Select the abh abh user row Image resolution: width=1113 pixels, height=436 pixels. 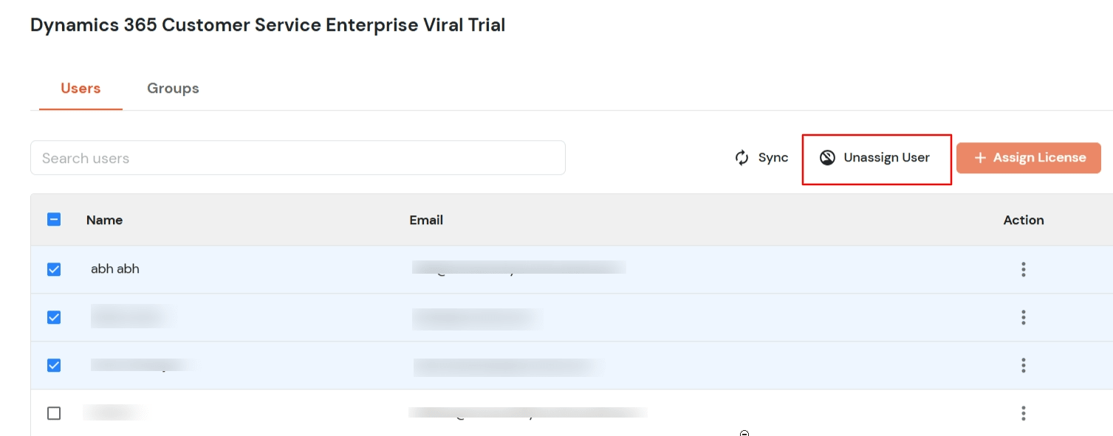[114, 269]
